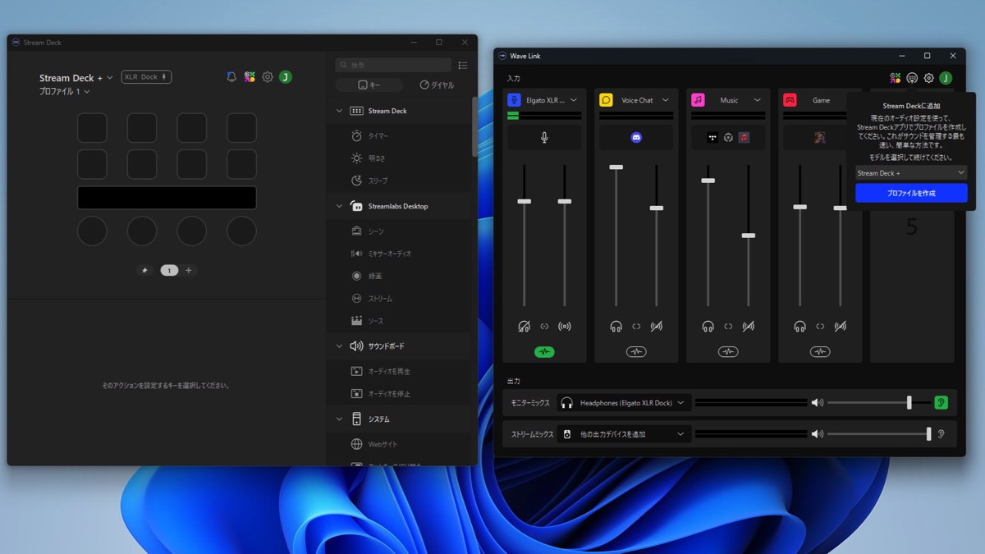Add a new page with plus button
The image size is (985, 554).
pos(189,270)
